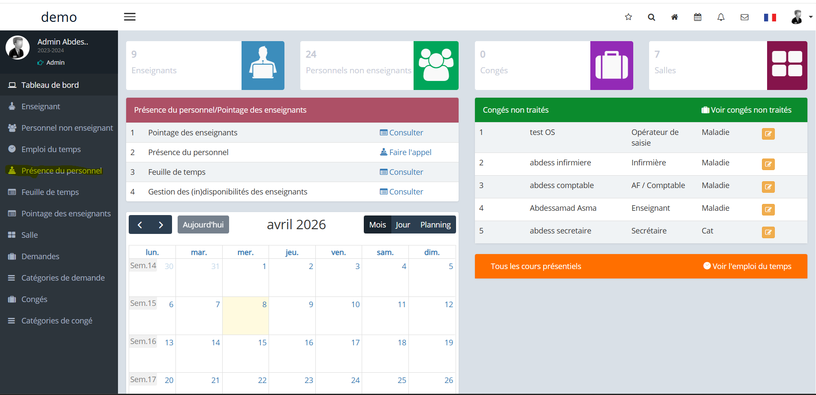Edit the leave request for test OS
This screenshot has height=395, width=816.
768,134
